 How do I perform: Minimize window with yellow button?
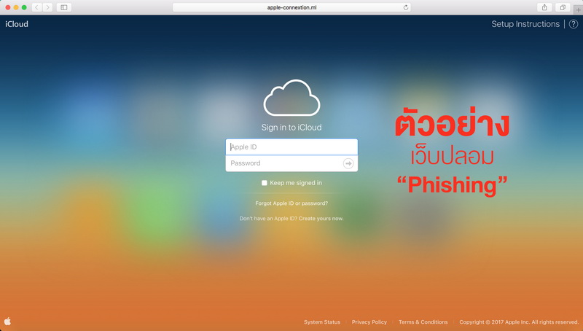(16, 7)
